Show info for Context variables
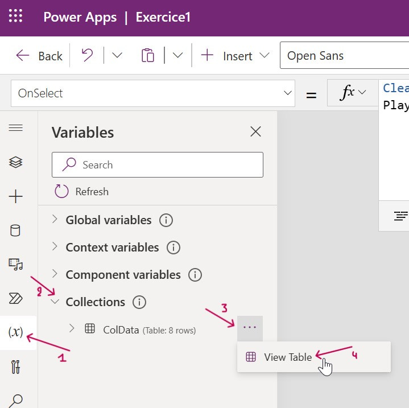The image size is (409, 408). point(173,248)
